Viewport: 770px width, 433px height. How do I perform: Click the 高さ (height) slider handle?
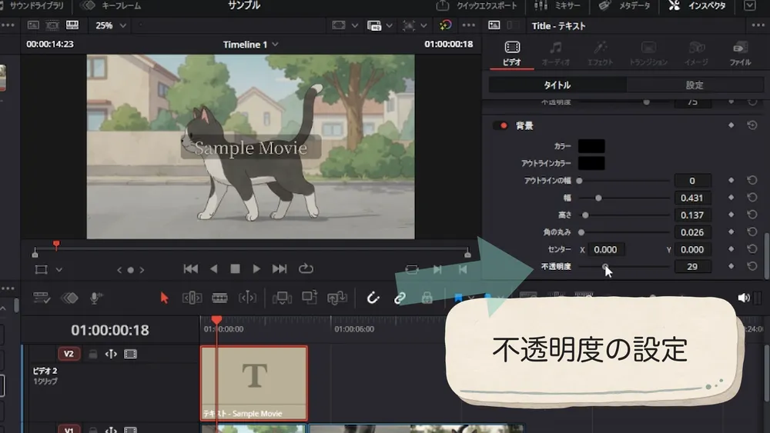(585, 215)
